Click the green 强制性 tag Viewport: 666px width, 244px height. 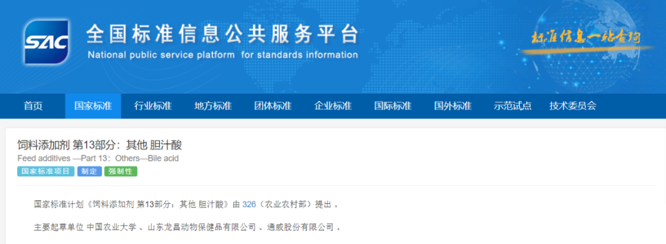[x=121, y=171]
